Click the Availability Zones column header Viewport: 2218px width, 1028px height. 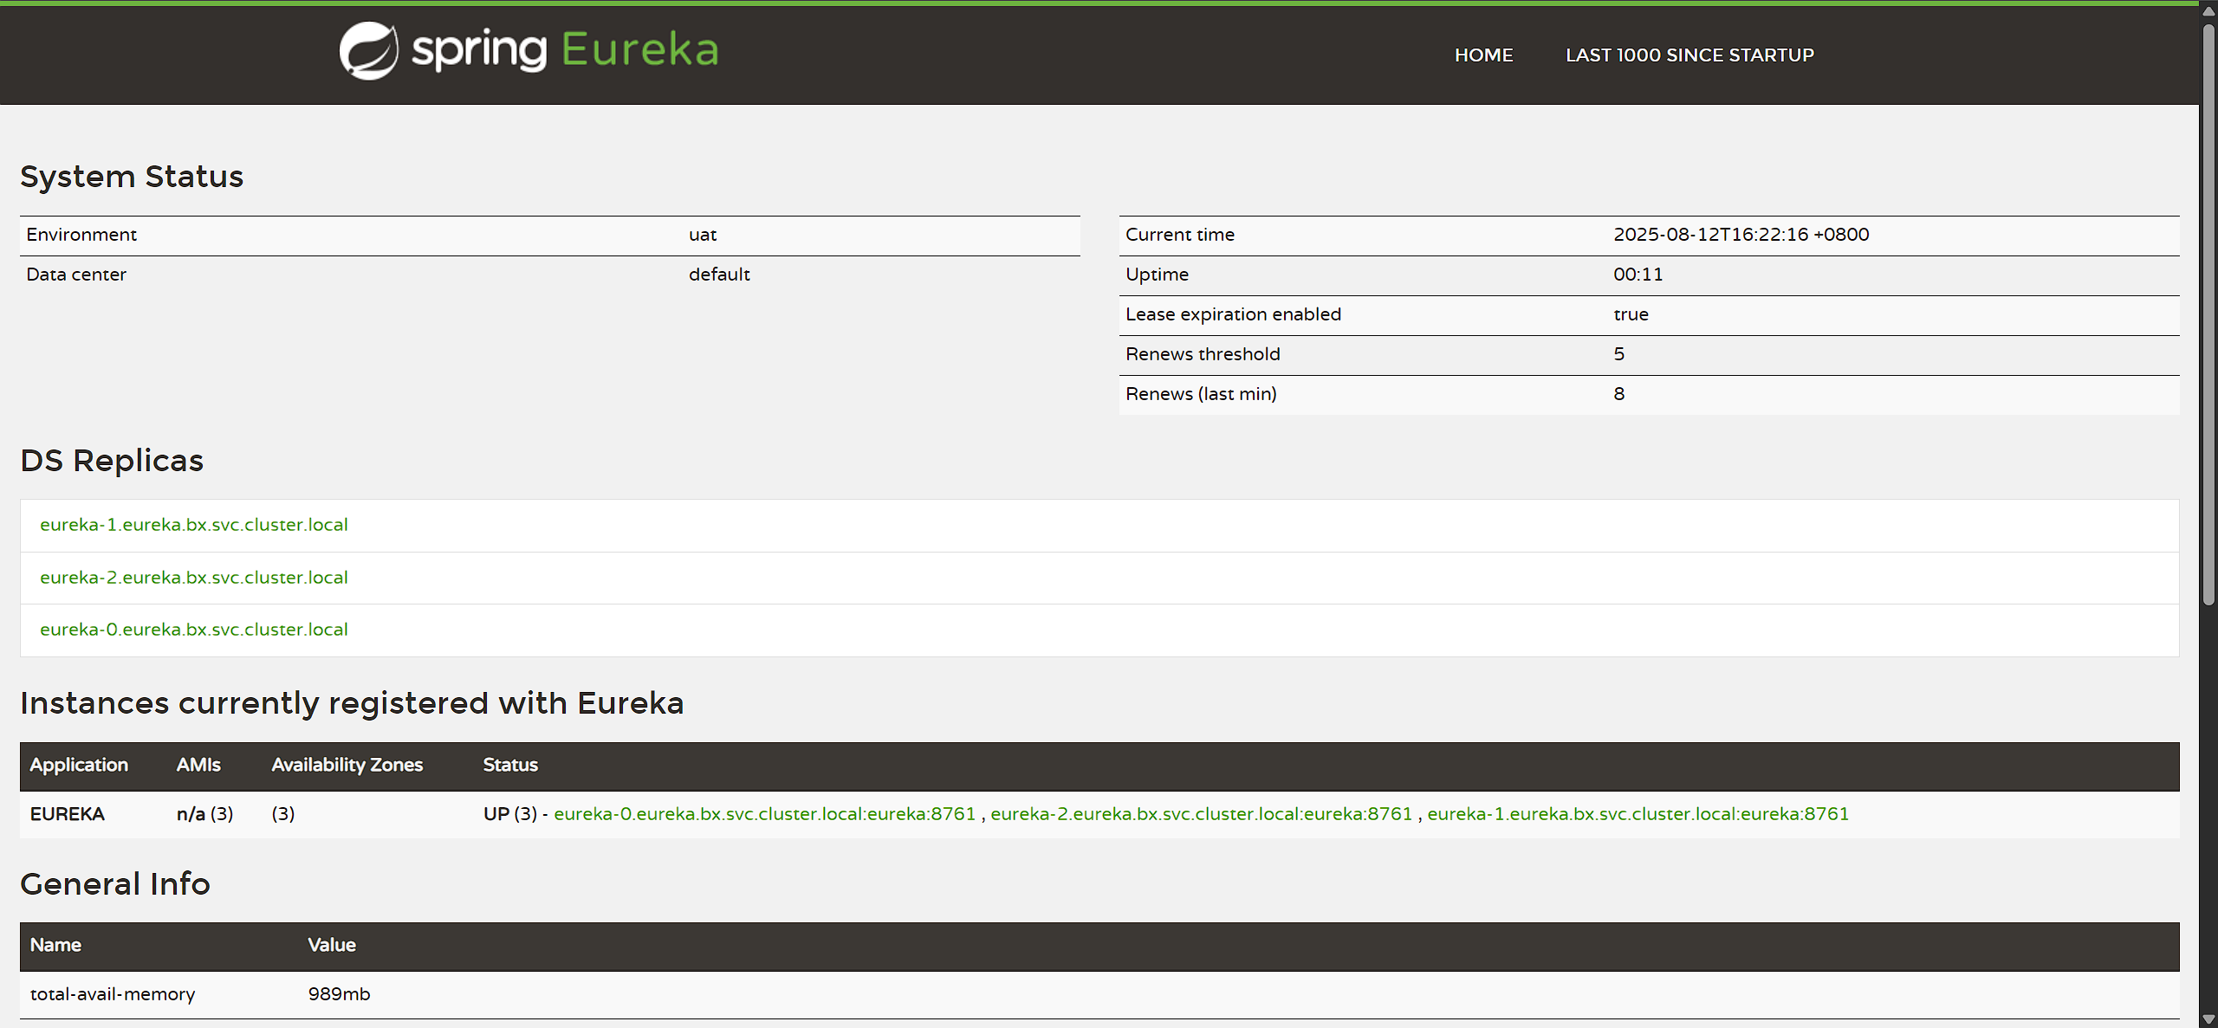(x=347, y=766)
